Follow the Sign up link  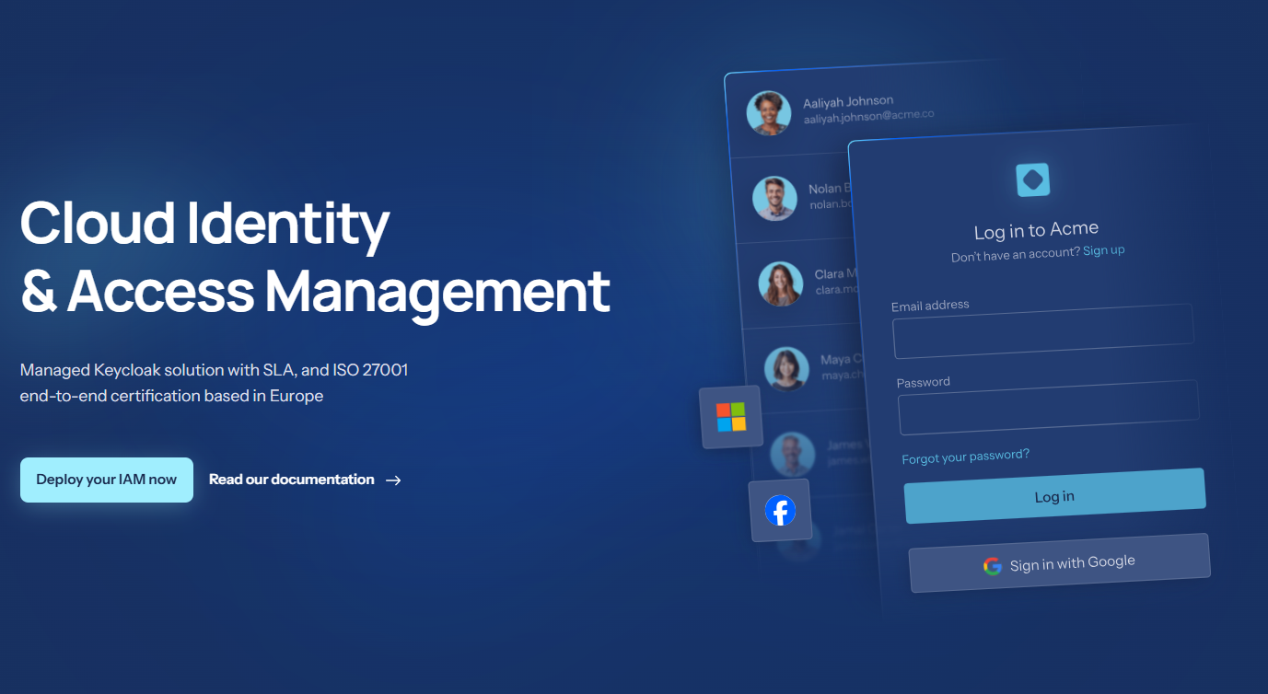[1103, 250]
